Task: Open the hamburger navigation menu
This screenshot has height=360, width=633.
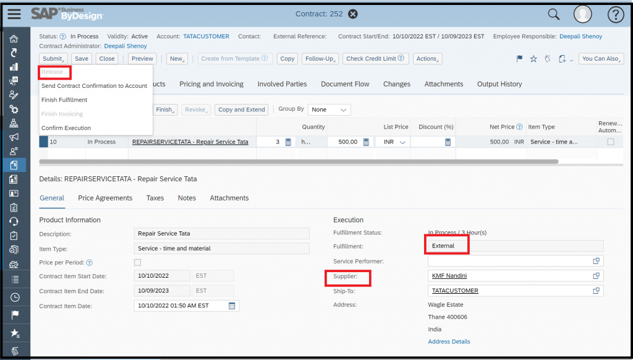Action: click(14, 14)
